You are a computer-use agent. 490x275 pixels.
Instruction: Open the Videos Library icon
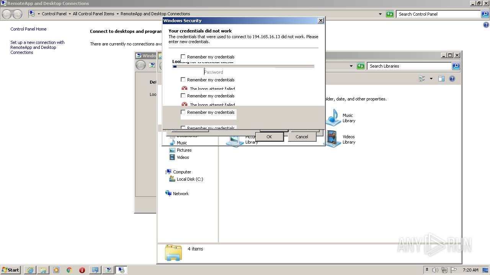point(333,139)
